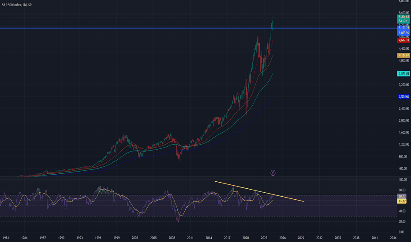Click the 2029 label on time axis

click(x=301, y=238)
